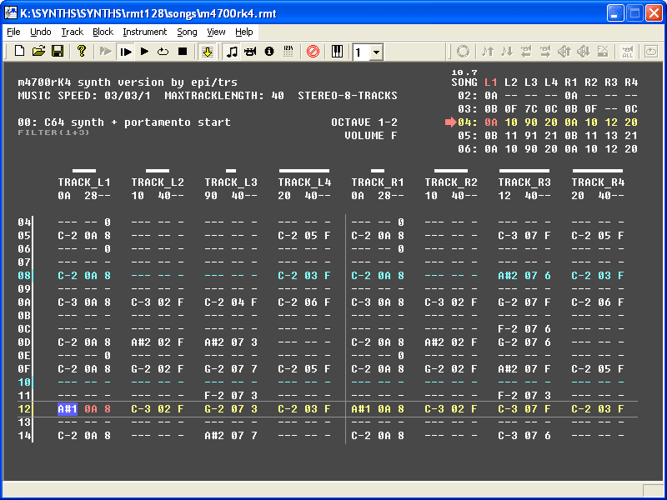
Task: Save the song with the floppy disk icon
Action: tap(58, 52)
